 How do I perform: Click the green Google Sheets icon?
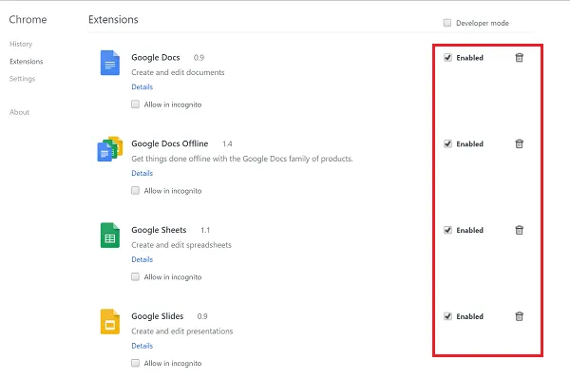(x=110, y=236)
